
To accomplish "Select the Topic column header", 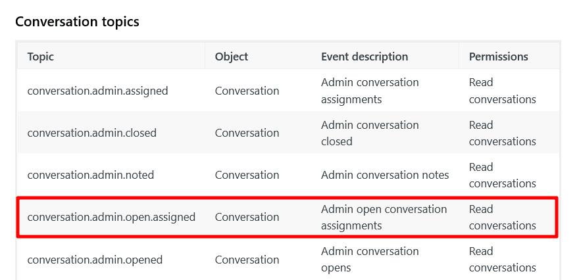I will [x=41, y=57].
